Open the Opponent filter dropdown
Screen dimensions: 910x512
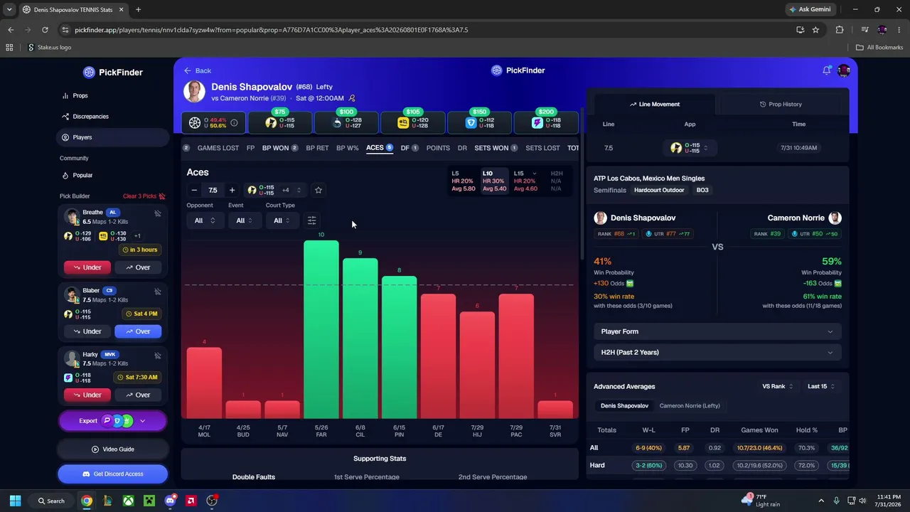(x=204, y=220)
